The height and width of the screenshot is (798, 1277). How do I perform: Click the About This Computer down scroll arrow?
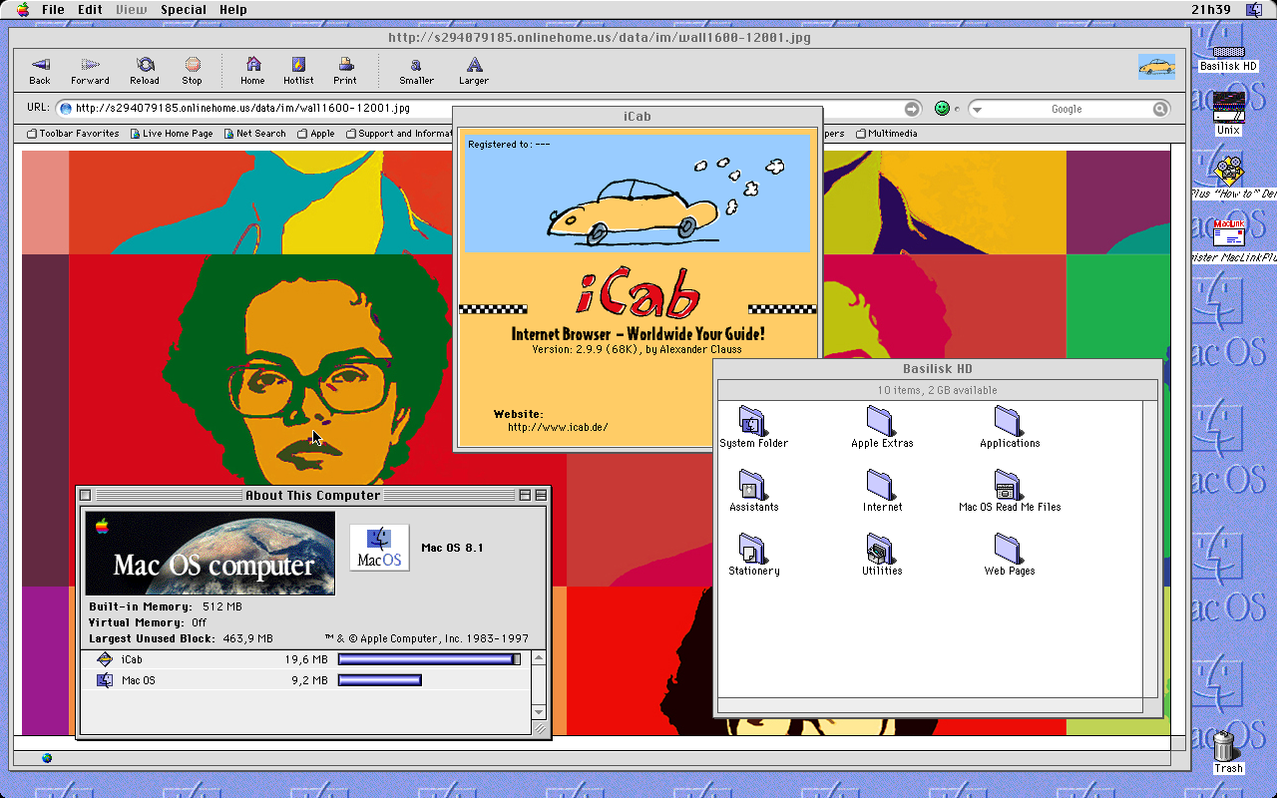[x=539, y=712]
